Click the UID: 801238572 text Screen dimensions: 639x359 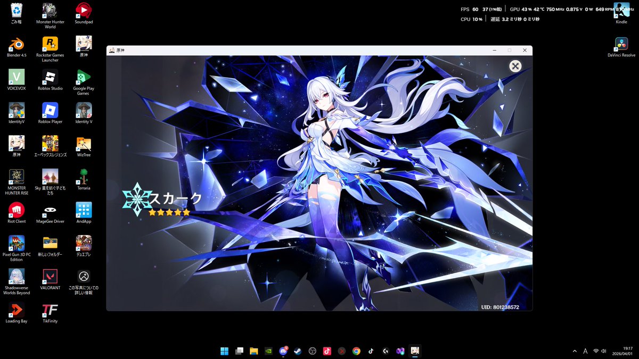coord(499,307)
